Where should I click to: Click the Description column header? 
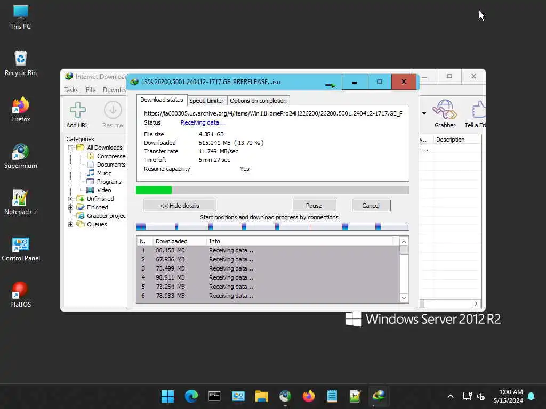(x=457, y=140)
